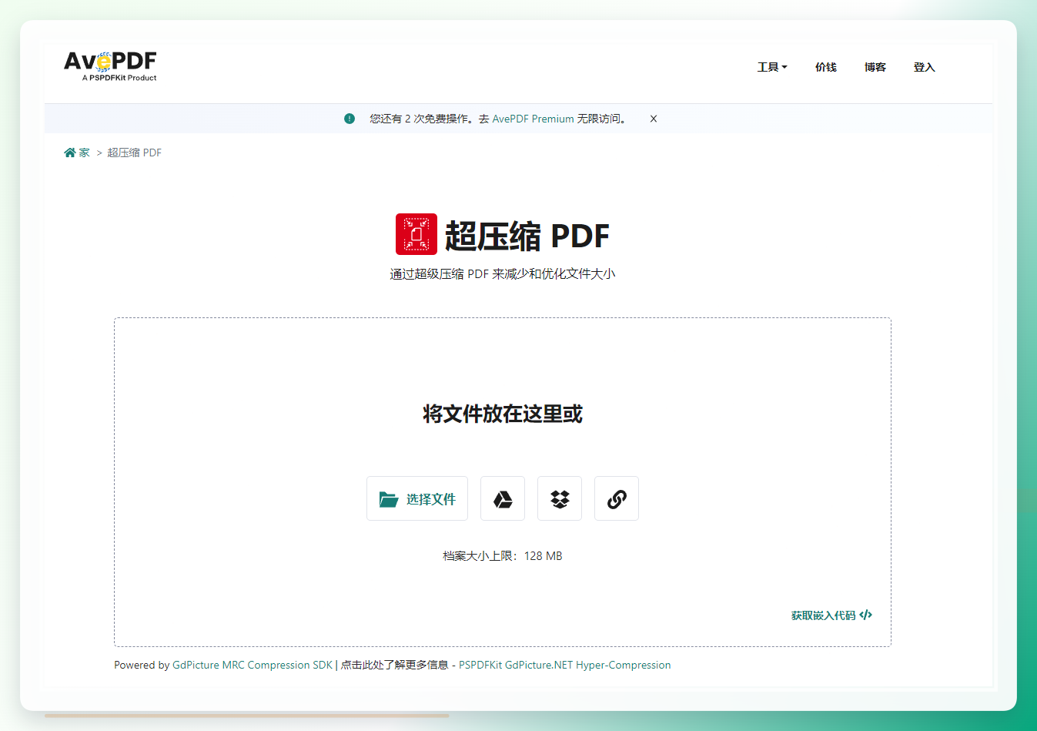Open the GdPicture MRC Compression SDK link
This screenshot has height=731, width=1037.
[253, 665]
